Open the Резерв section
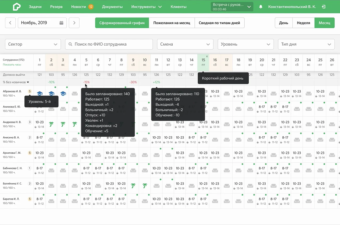Viewport: 340px width, 225px height. click(56, 7)
